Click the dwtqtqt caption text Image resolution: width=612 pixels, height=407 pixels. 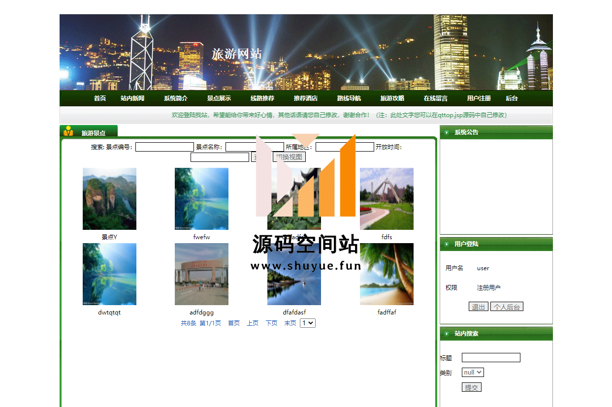coord(109,313)
